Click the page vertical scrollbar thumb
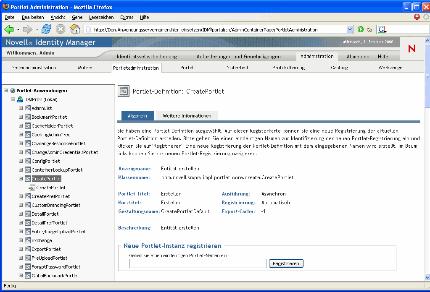 point(427,76)
